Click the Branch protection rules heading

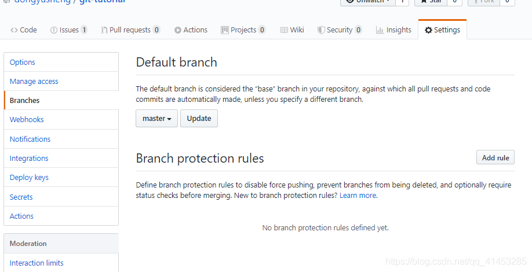pos(200,158)
